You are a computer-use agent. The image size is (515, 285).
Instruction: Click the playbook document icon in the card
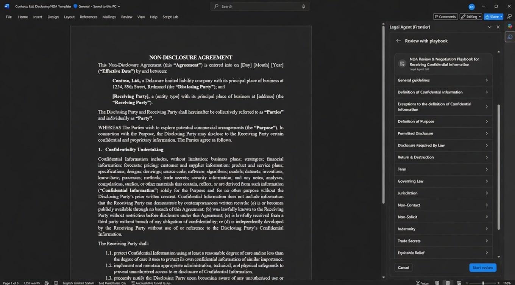click(x=402, y=64)
